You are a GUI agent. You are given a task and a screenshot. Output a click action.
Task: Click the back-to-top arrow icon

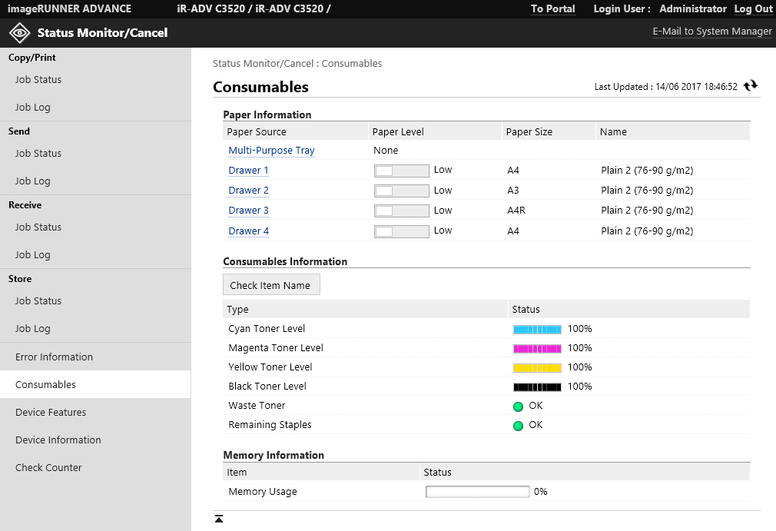pos(219,519)
